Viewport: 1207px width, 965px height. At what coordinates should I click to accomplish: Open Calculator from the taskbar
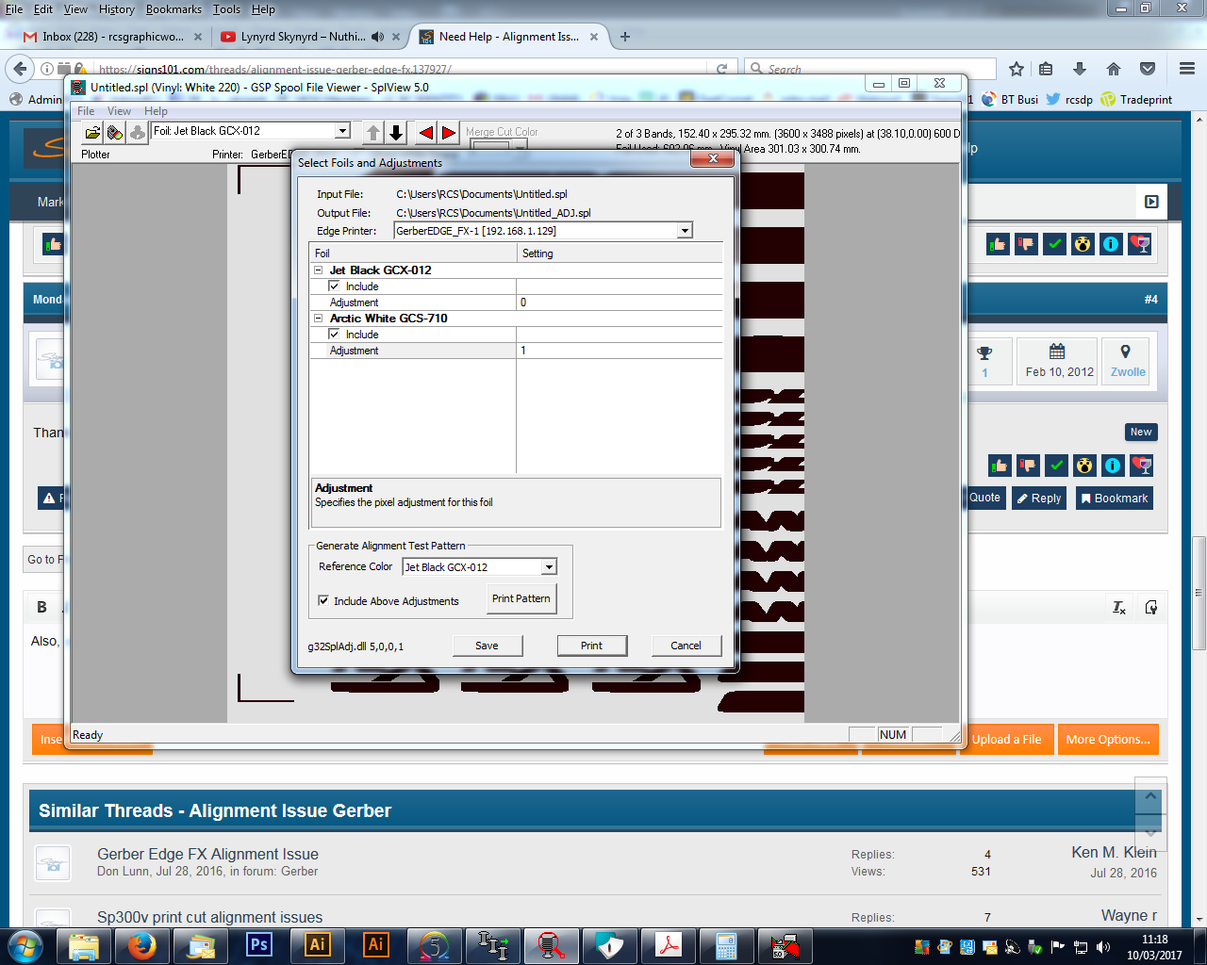726,945
